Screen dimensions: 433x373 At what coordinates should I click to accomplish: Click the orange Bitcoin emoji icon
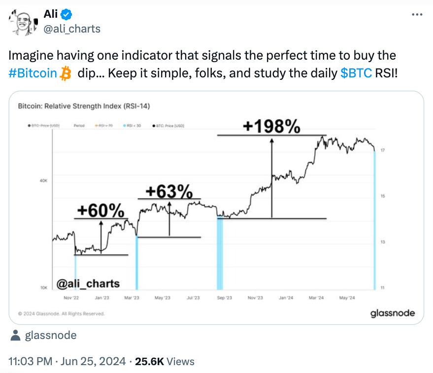pyautogui.click(x=66, y=73)
